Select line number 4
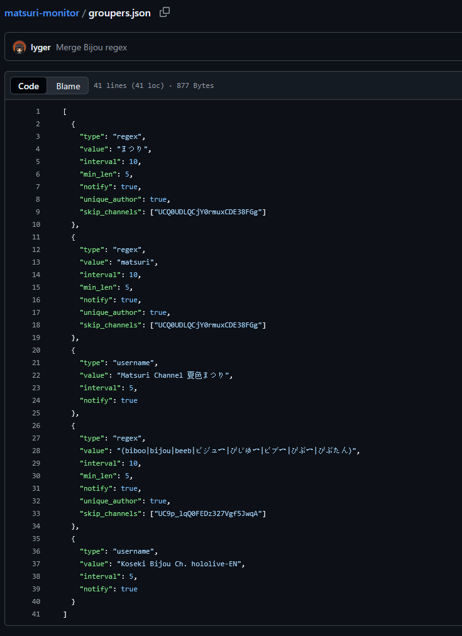Image resolution: width=462 pixels, height=636 pixels. point(38,149)
